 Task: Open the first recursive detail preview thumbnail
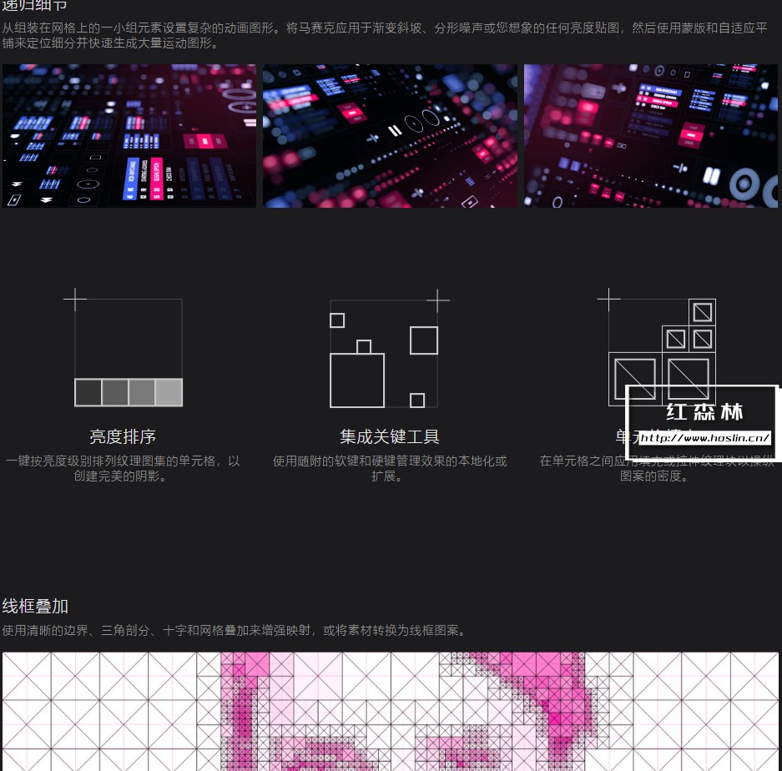click(129, 136)
